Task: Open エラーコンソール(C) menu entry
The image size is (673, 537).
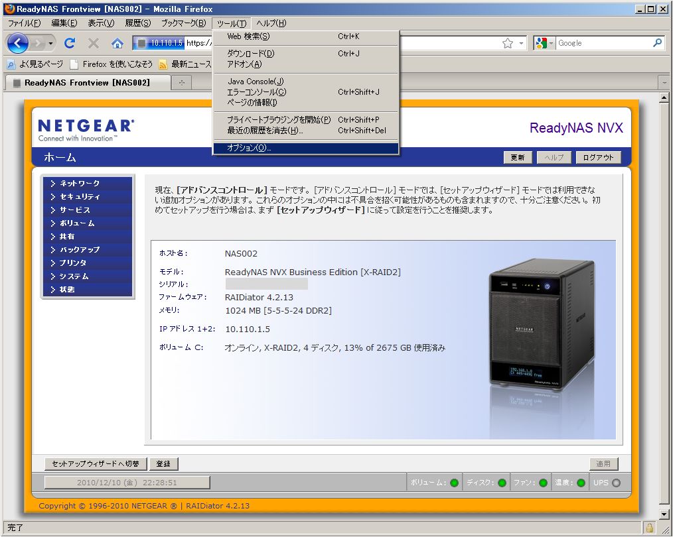Action: pos(305,92)
